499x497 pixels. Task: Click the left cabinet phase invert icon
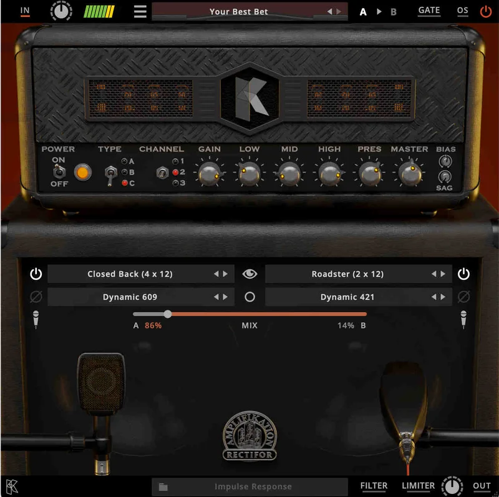pyautogui.click(x=36, y=297)
